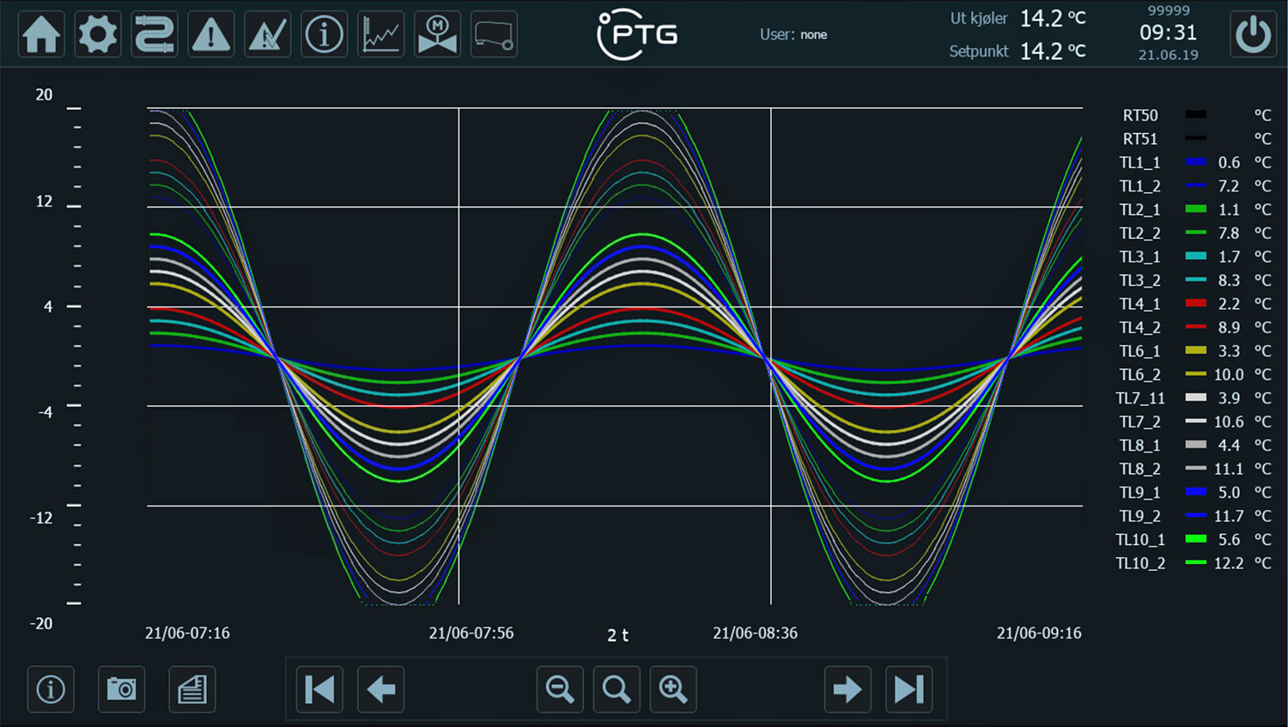Click the power button icon
This screenshot has height=727, width=1288.
point(1253,35)
